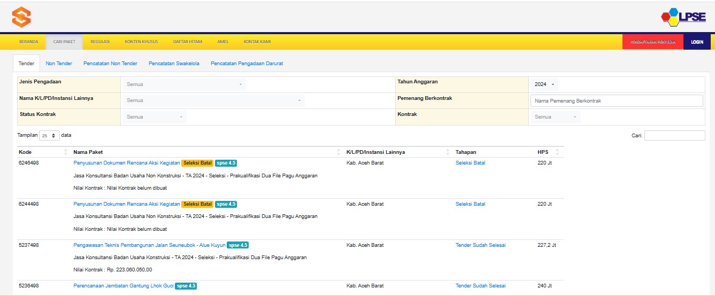Screen dimensions: 715x296
Task: Sort by K/L/PD/Instansi Lainnya column arrows
Action: 448,152
